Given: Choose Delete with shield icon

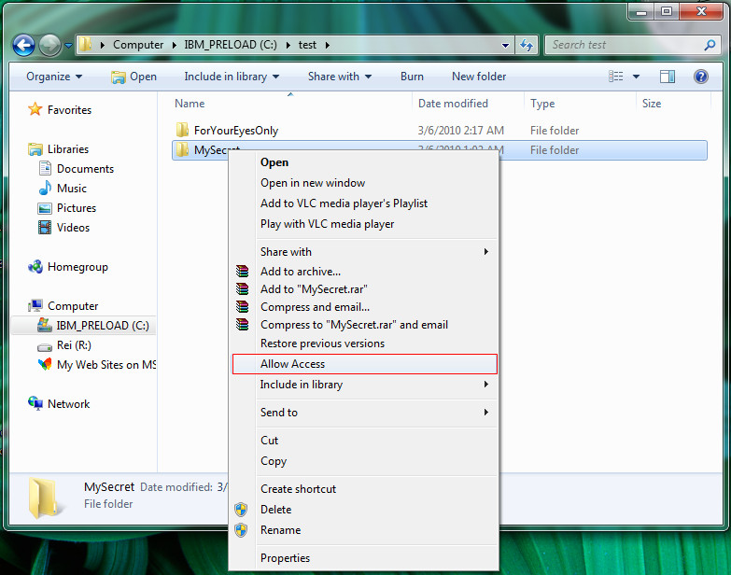Looking at the screenshot, I should (365, 510).
